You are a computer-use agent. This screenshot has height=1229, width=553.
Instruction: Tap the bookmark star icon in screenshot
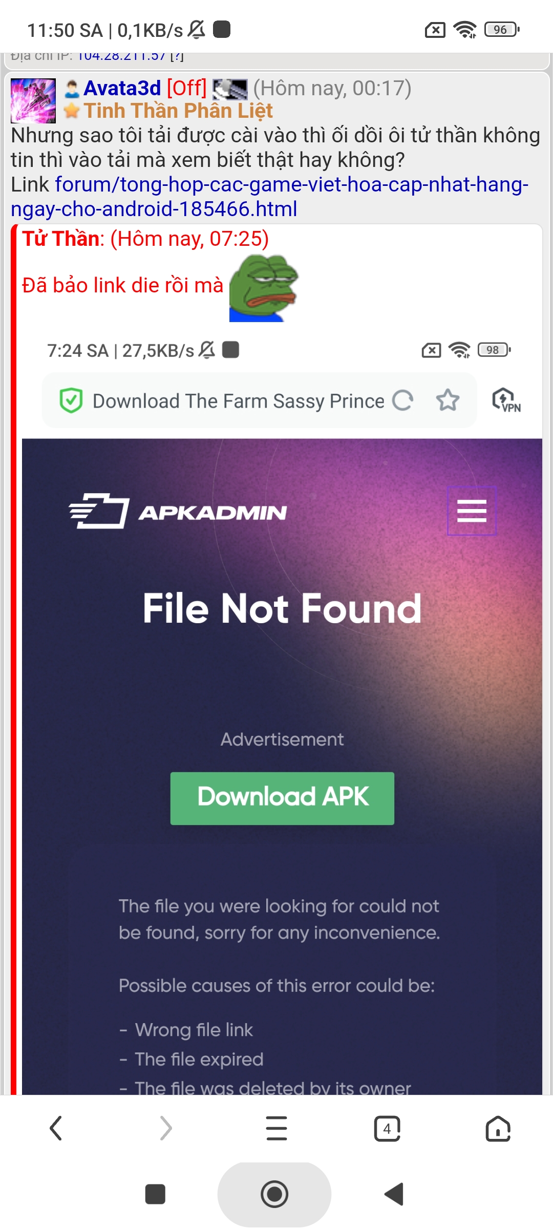(x=448, y=400)
